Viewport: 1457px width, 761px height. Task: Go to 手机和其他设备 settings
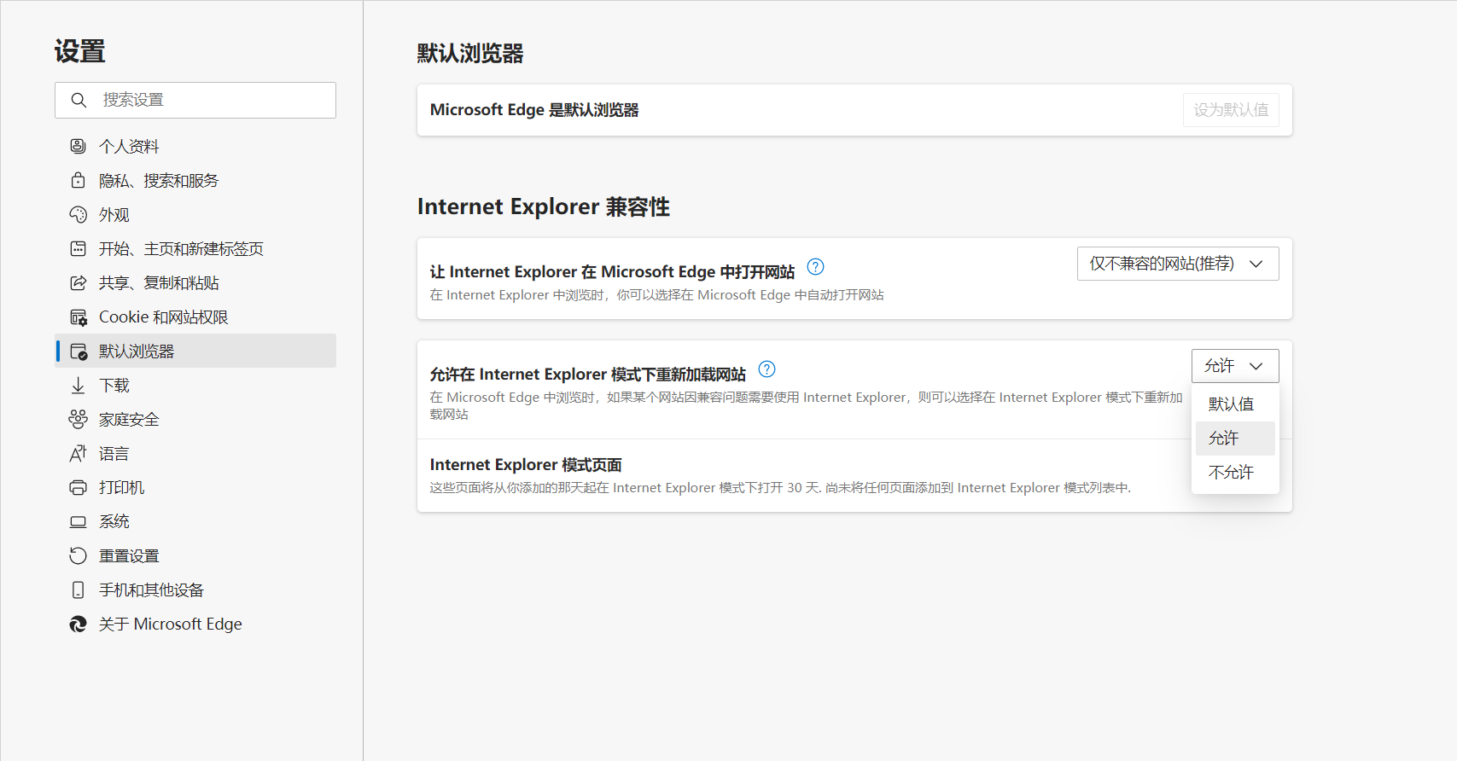[x=195, y=590]
